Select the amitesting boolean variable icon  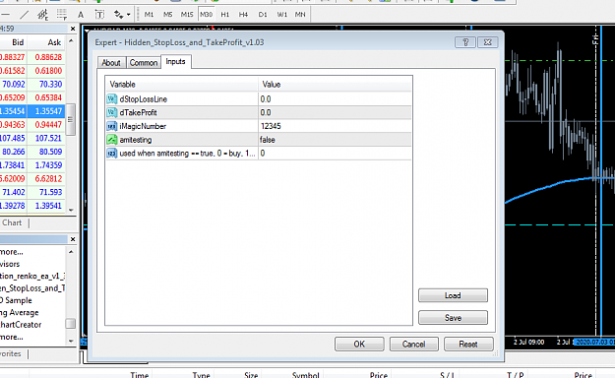coord(112,140)
